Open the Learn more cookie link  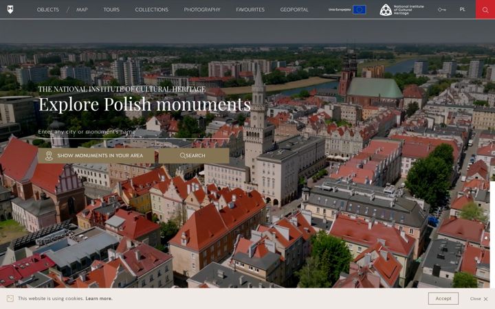click(x=99, y=298)
